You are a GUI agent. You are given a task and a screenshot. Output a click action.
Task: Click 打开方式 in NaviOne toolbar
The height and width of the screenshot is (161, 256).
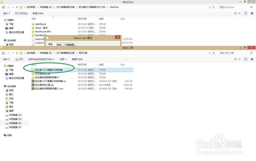click(x=22, y=13)
